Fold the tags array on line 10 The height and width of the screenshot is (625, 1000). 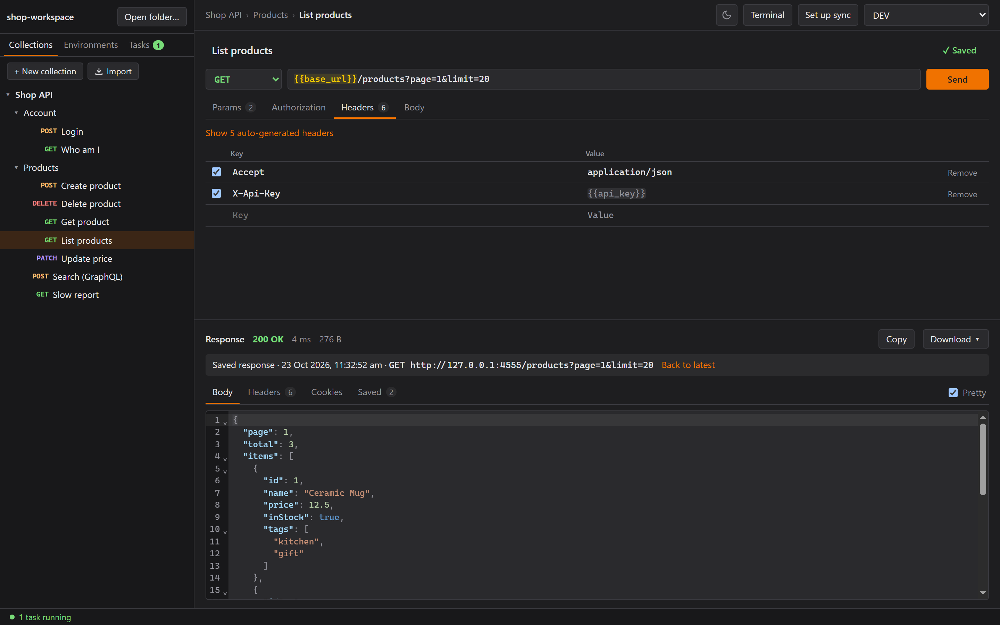(x=225, y=532)
